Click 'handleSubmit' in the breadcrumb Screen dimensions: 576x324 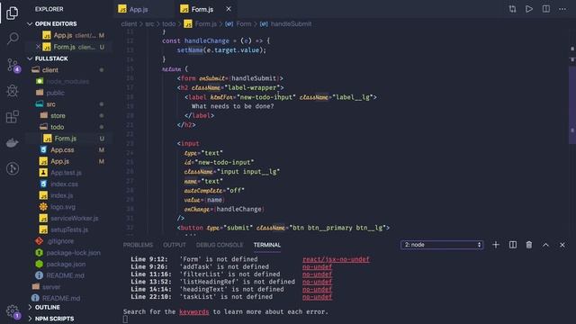(291, 24)
